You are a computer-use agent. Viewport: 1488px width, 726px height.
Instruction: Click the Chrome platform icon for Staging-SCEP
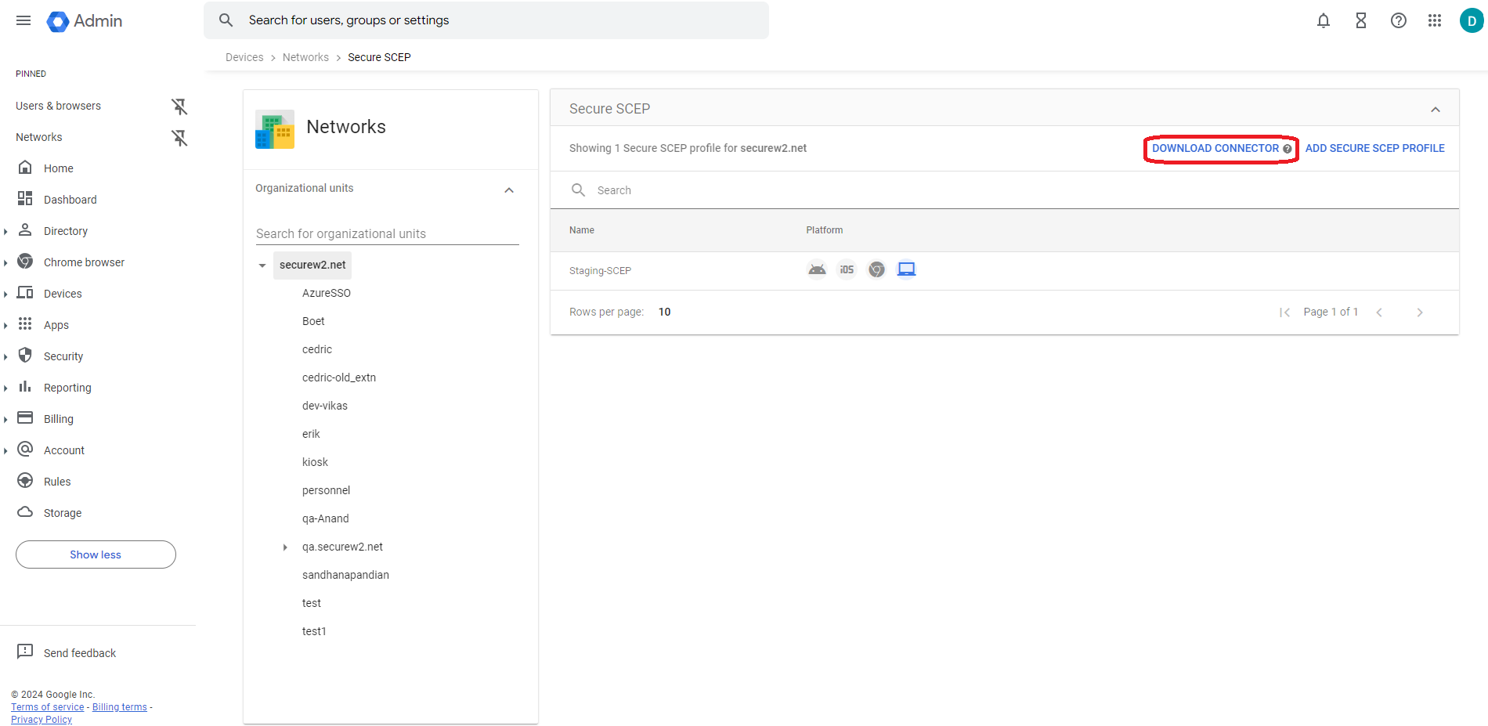point(876,270)
